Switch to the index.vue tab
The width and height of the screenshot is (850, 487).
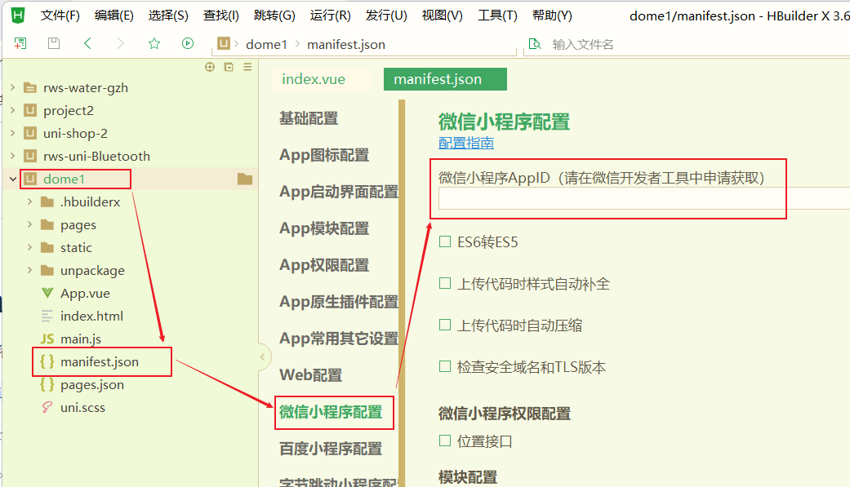pos(314,79)
